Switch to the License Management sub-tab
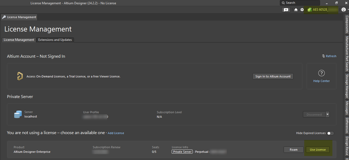This screenshot has width=349, height=160. pyautogui.click(x=19, y=40)
